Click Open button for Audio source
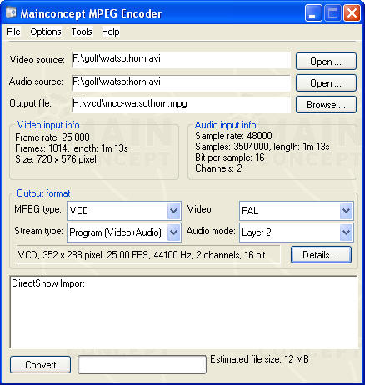This screenshot has width=365, height=385. tap(326, 83)
